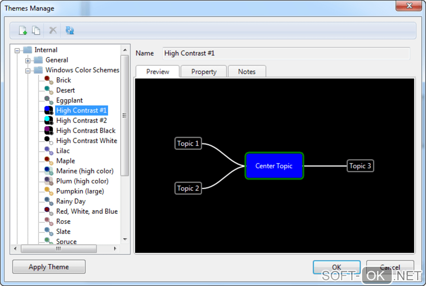Screen dimensions: 426x286
Task: Select the Marine (high color) label
Action: pos(85,171)
